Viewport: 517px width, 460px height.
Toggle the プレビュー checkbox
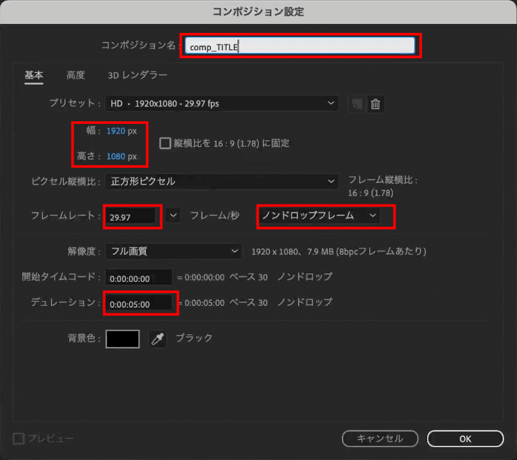coord(19,439)
